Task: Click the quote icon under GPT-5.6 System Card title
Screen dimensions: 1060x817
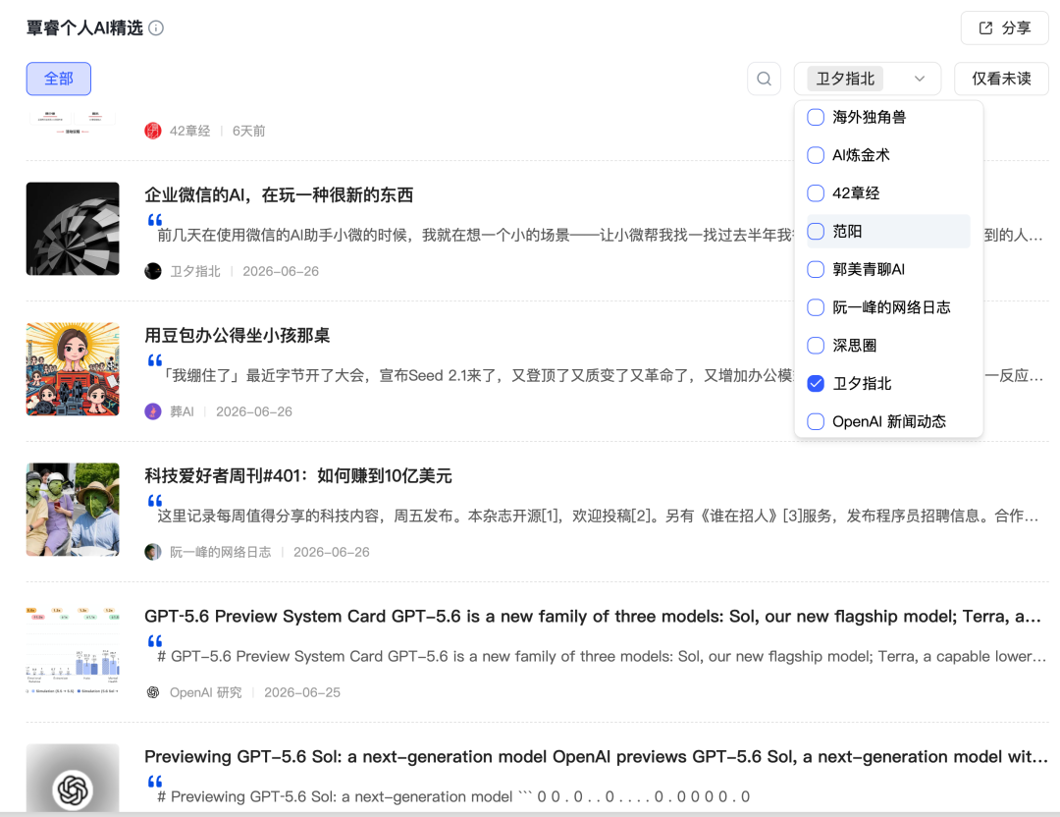Action: [x=155, y=641]
